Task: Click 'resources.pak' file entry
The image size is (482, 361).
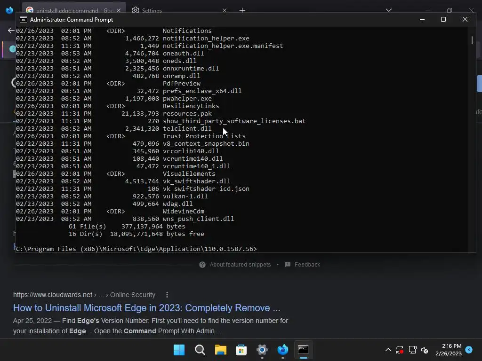Action: (x=187, y=114)
